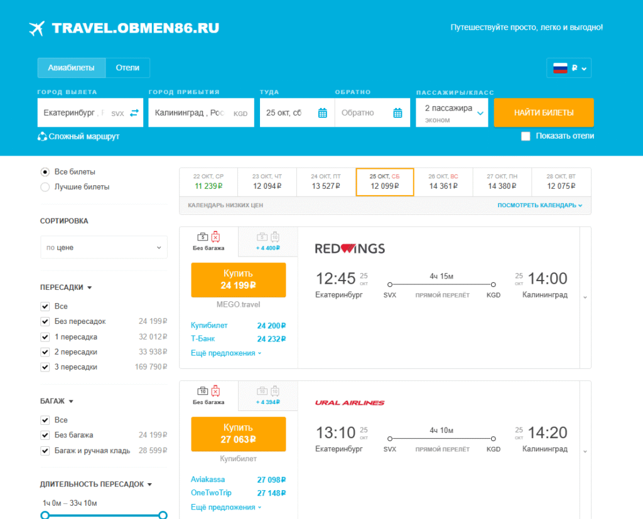Swap departure and arrival cities
This screenshot has height=519, width=643.
[134, 113]
